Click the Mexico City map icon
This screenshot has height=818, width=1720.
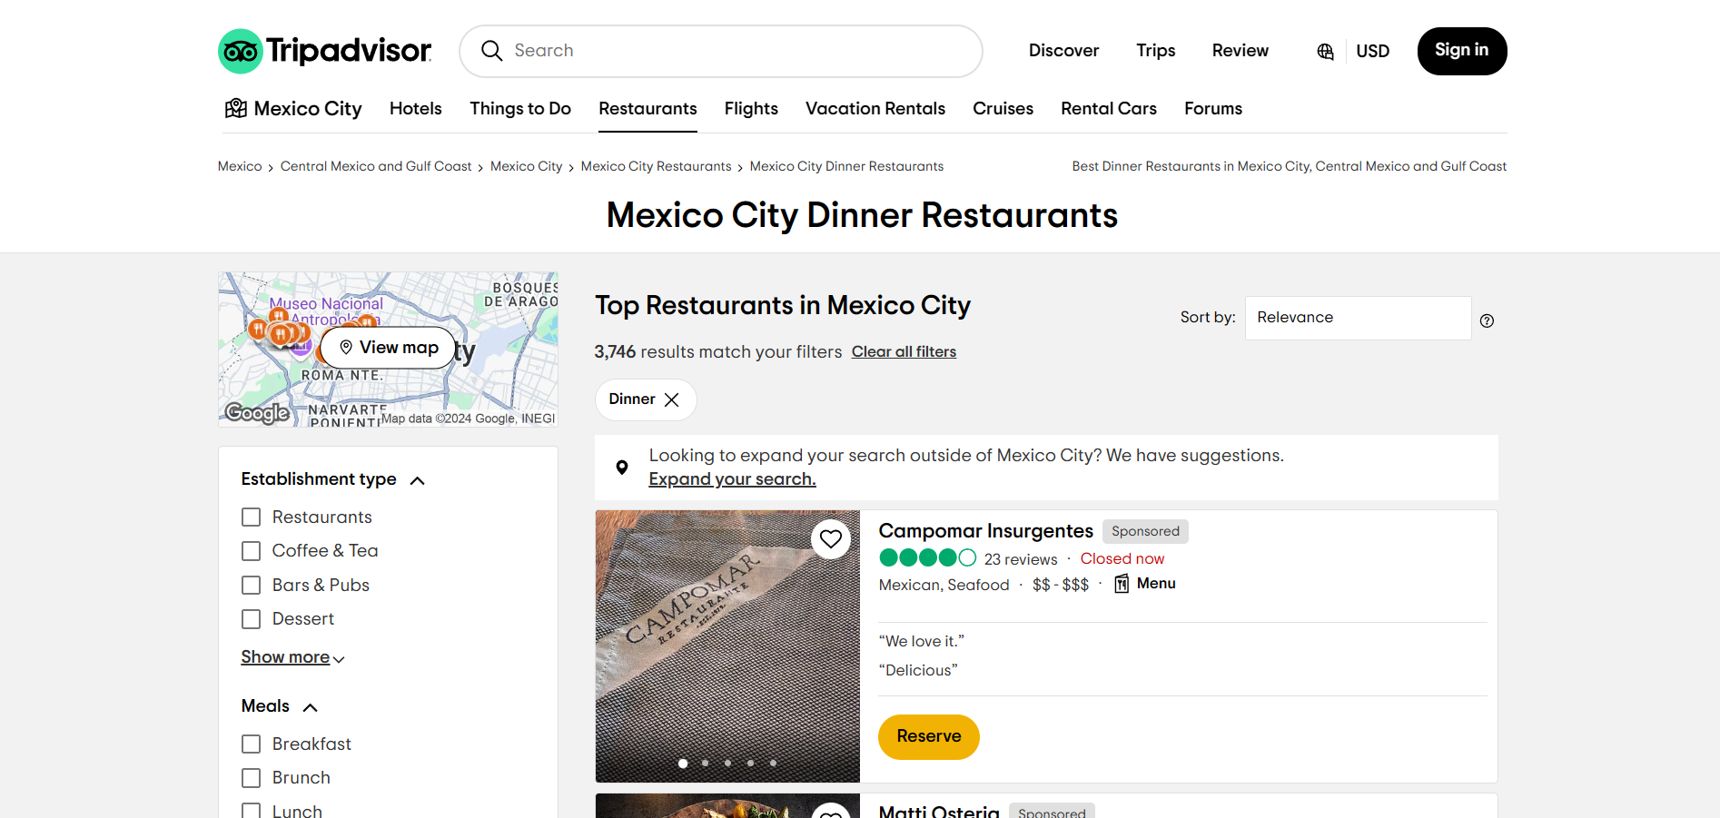pos(236,109)
